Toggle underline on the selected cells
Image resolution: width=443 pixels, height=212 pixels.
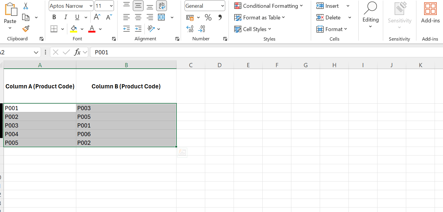(x=77, y=17)
